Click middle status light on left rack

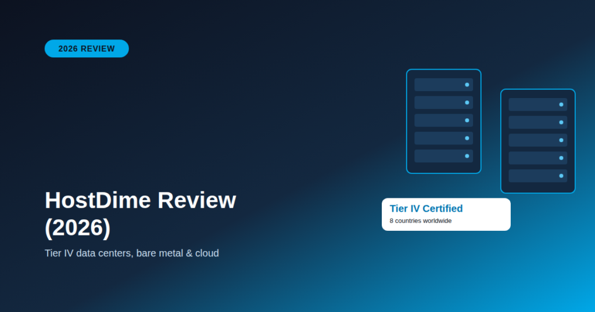467,121
